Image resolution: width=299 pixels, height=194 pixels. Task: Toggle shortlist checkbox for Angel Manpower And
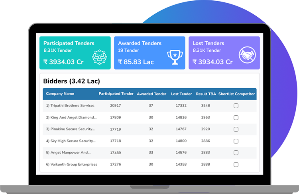tap(236, 153)
